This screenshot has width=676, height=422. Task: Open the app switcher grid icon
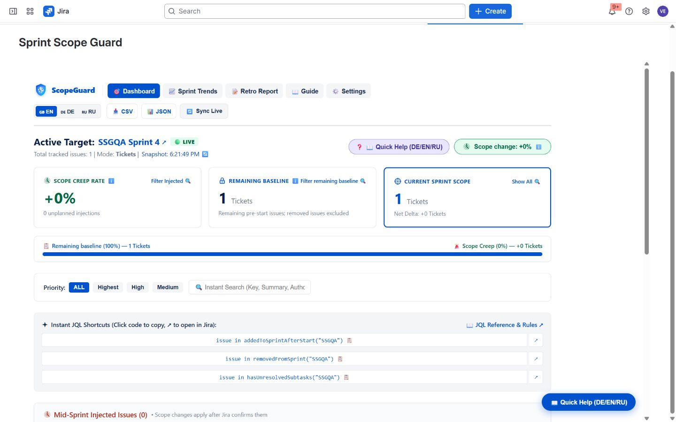30,11
